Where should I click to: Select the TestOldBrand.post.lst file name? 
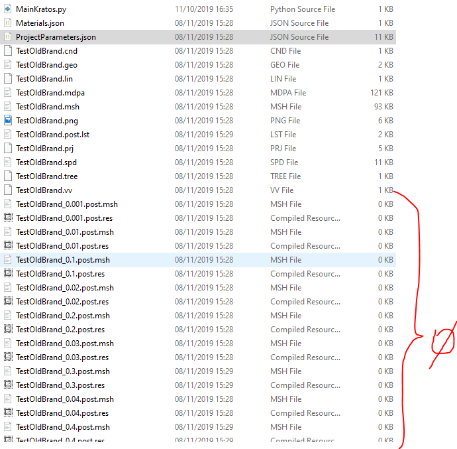[x=53, y=135]
